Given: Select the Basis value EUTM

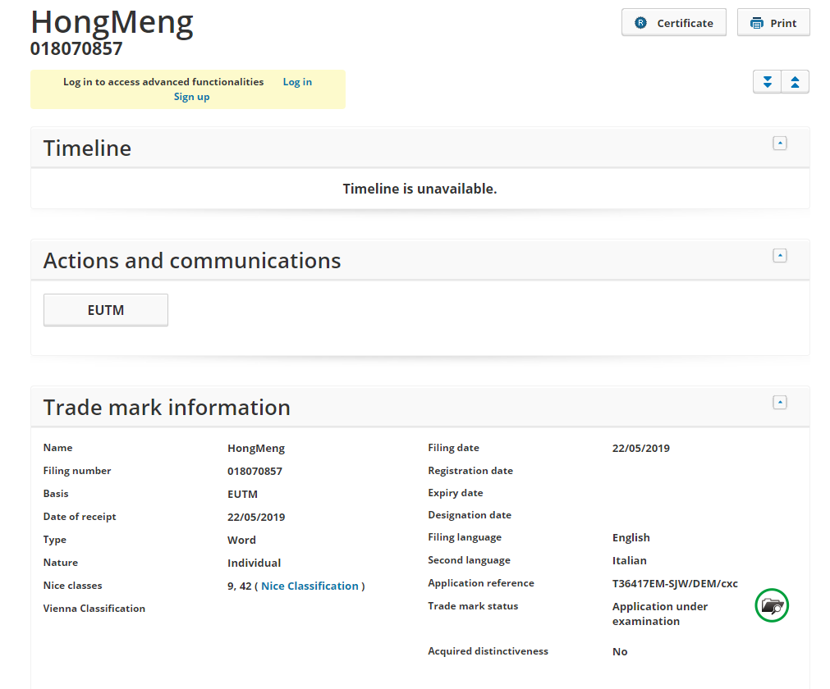Looking at the screenshot, I should pyautogui.click(x=242, y=495).
